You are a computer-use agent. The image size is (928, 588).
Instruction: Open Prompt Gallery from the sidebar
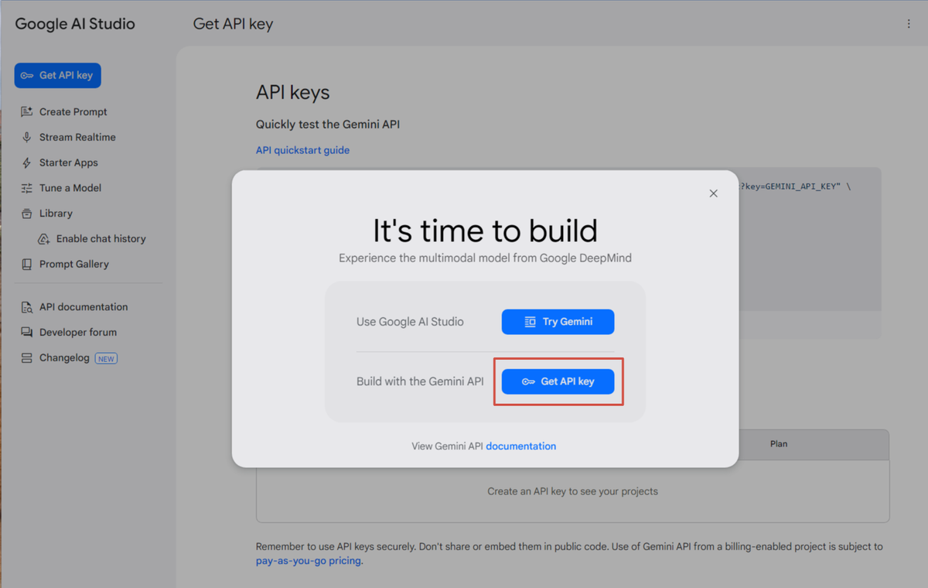click(x=74, y=265)
